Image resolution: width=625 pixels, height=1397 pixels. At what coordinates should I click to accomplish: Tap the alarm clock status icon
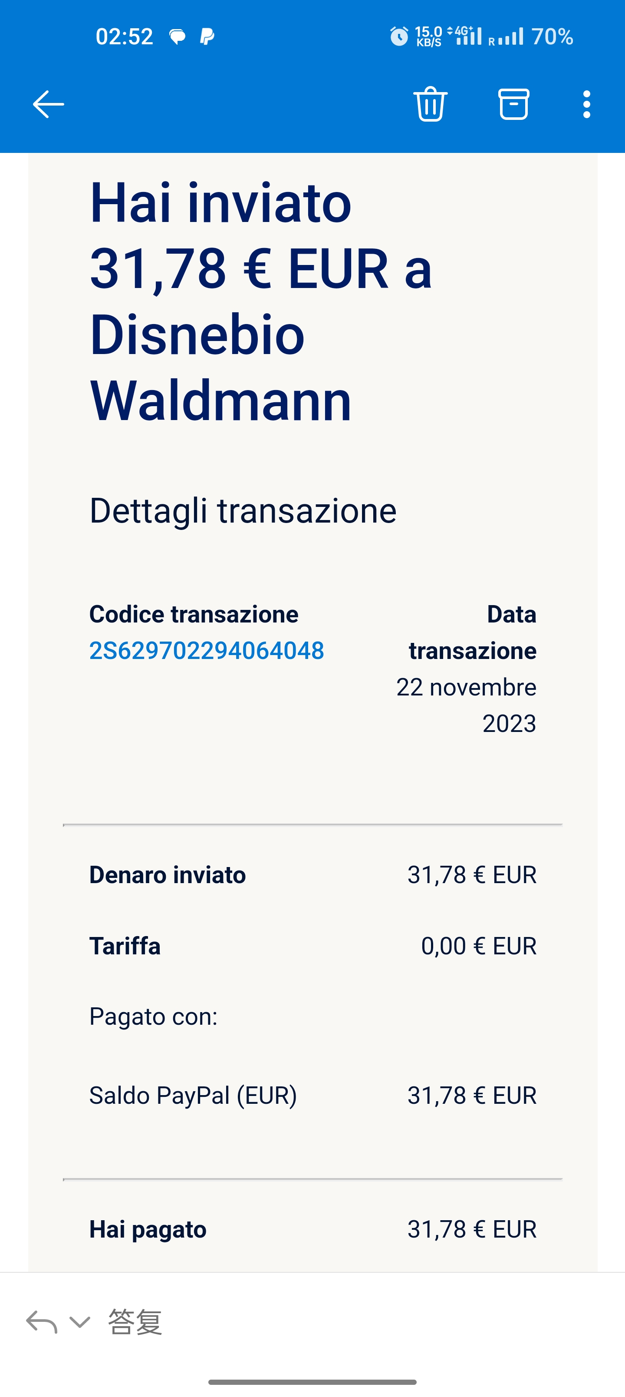click(399, 36)
